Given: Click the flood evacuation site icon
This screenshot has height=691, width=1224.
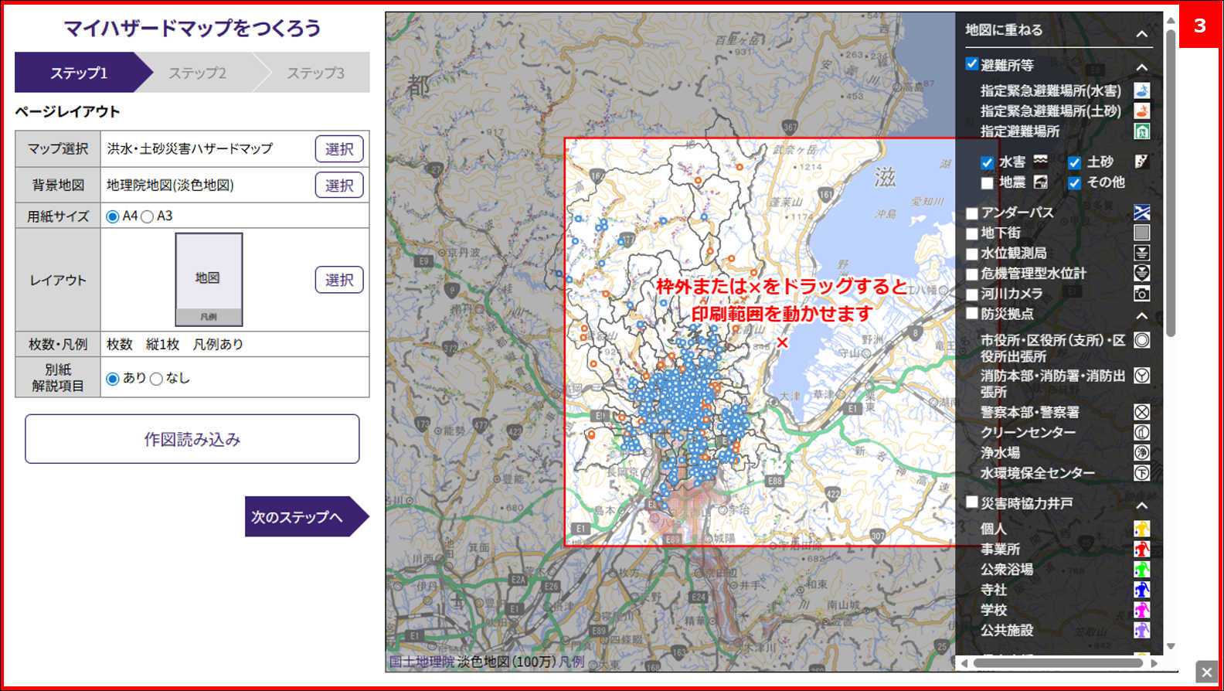Looking at the screenshot, I should click(1141, 90).
